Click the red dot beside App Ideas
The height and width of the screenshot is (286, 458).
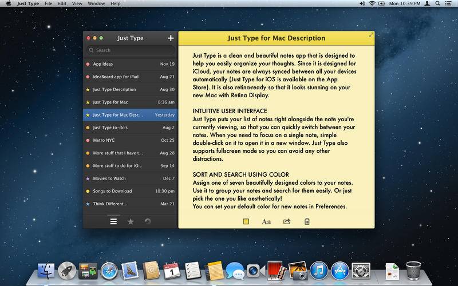pos(88,64)
